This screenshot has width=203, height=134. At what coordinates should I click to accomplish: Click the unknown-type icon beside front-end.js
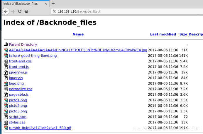tap(6, 67)
